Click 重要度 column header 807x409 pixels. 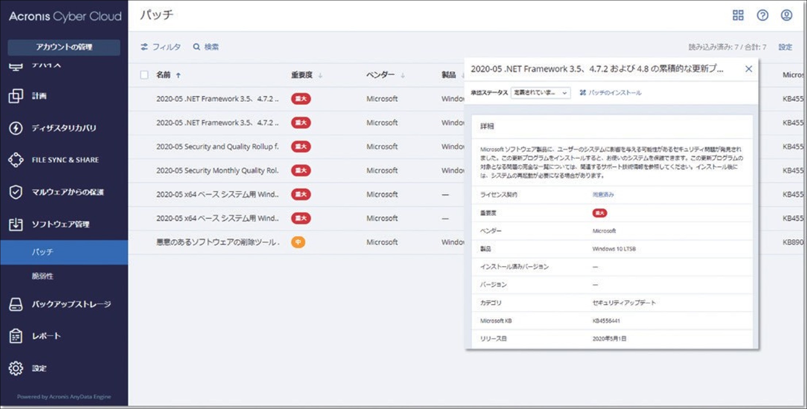(302, 75)
